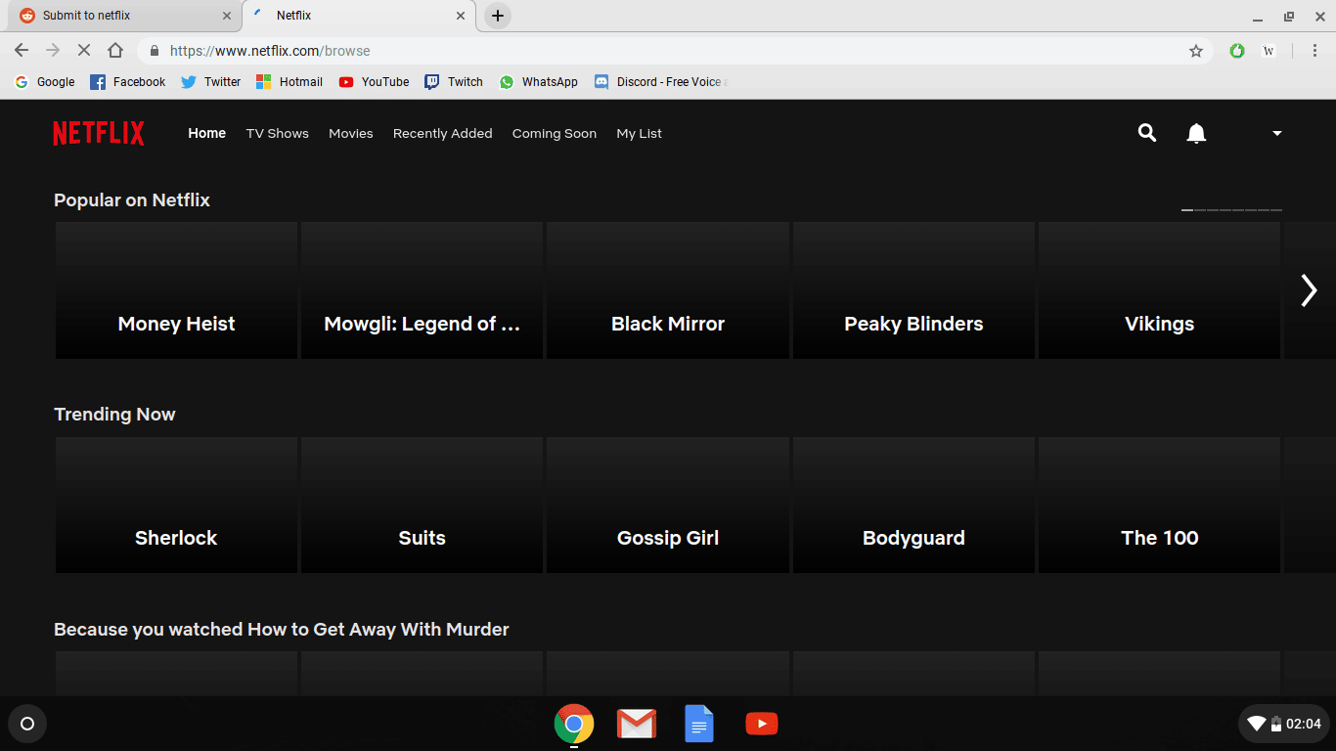This screenshot has width=1336, height=751.
Task: Open TV Shows section
Action: click(x=277, y=133)
